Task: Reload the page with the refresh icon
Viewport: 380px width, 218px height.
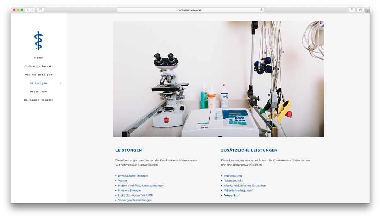Action: pyautogui.click(x=261, y=10)
